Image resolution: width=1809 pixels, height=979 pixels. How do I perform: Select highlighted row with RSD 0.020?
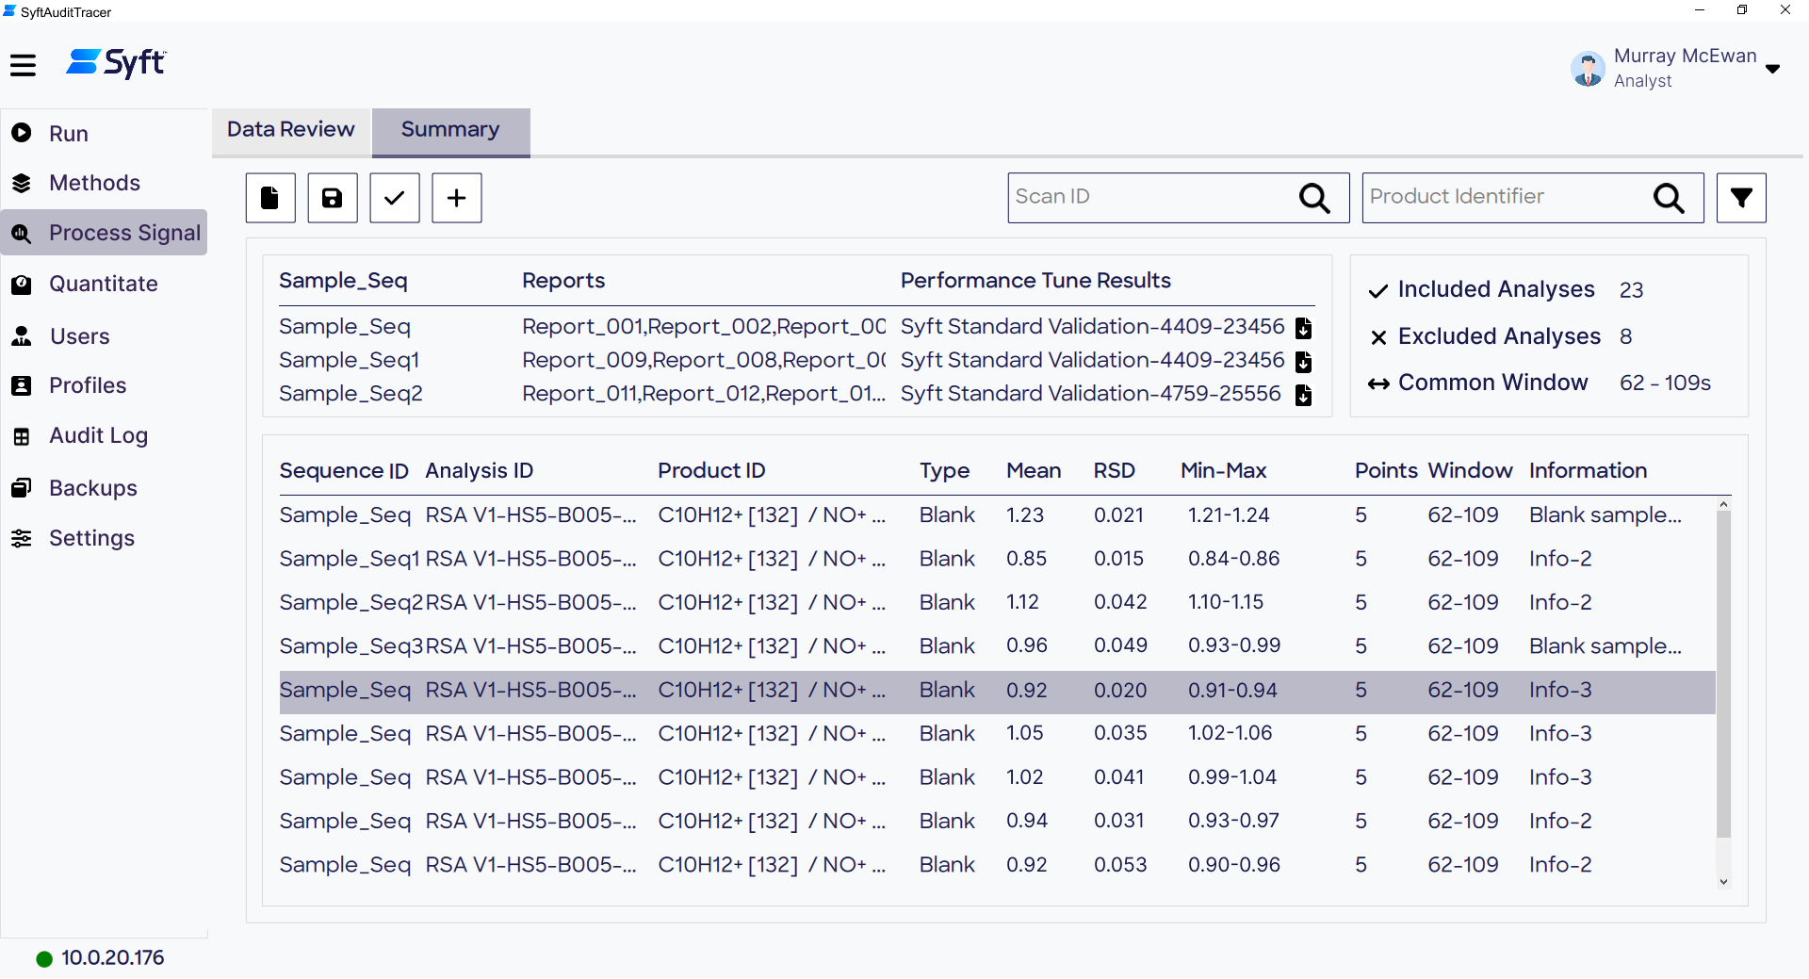pos(997,691)
